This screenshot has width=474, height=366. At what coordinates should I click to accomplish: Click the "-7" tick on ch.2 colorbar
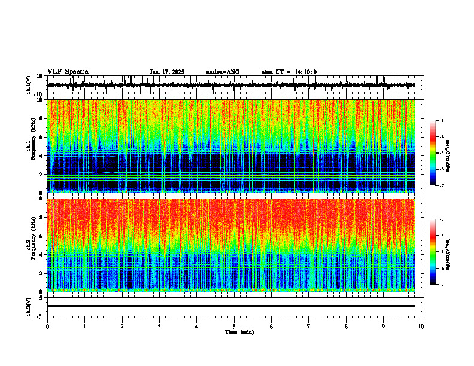pos(442,284)
